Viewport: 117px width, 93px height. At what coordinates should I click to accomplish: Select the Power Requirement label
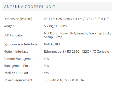tap(18, 80)
